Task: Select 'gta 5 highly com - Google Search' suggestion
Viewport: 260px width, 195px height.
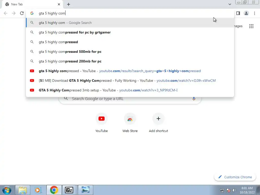Action: tap(130, 23)
